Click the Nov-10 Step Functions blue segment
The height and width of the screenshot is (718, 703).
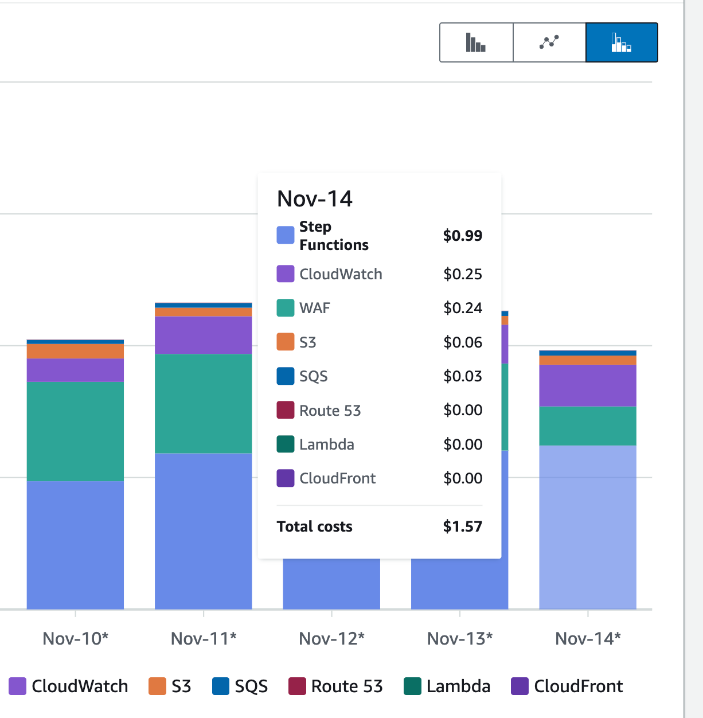(75, 545)
